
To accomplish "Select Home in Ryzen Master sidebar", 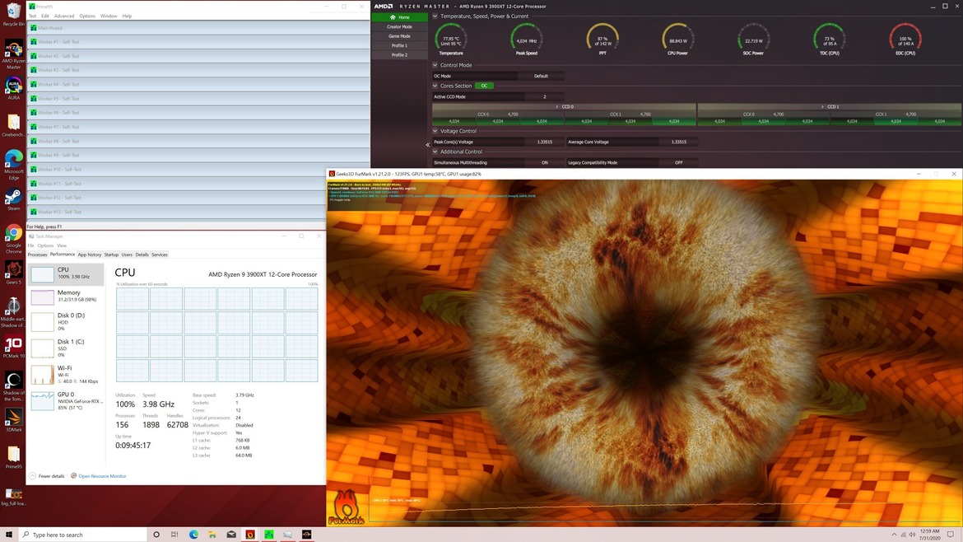I will tap(400, 17).
